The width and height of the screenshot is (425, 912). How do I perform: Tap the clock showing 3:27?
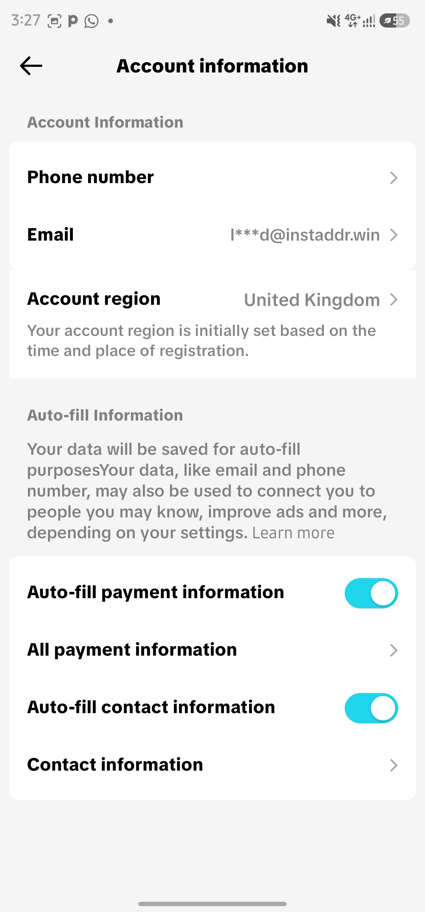(26, 20)
